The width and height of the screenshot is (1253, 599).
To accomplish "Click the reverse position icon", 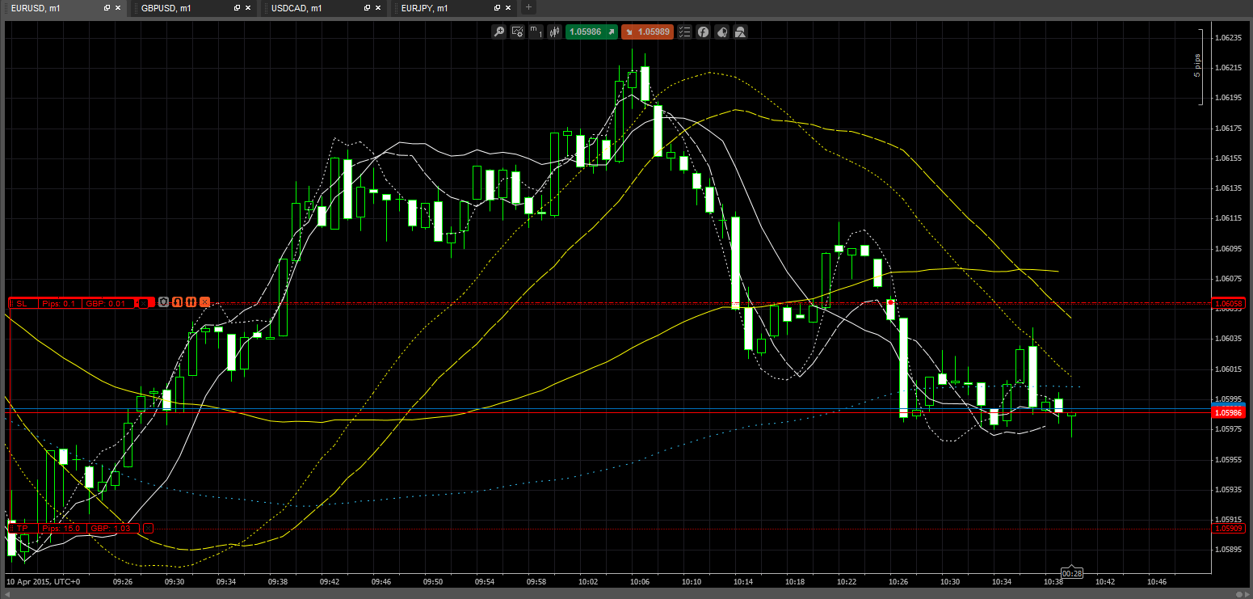I will [177, 302].
